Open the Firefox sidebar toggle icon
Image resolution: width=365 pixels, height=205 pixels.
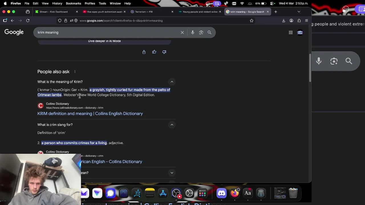(5, 20)
